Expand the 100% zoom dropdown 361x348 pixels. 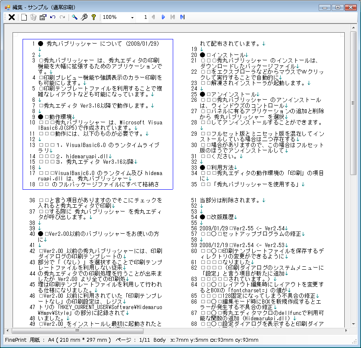tap(132, 18)
